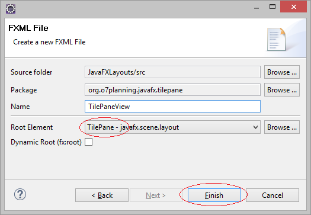
Task: Click the greyed-out Next button
Action: [x=156, y=195]
